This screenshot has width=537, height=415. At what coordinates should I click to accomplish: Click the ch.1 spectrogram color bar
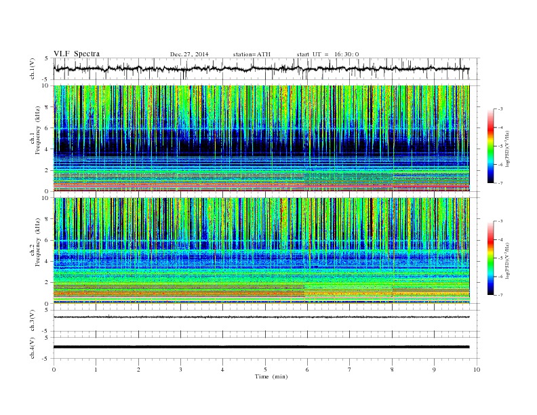click(x=491, y=146)
